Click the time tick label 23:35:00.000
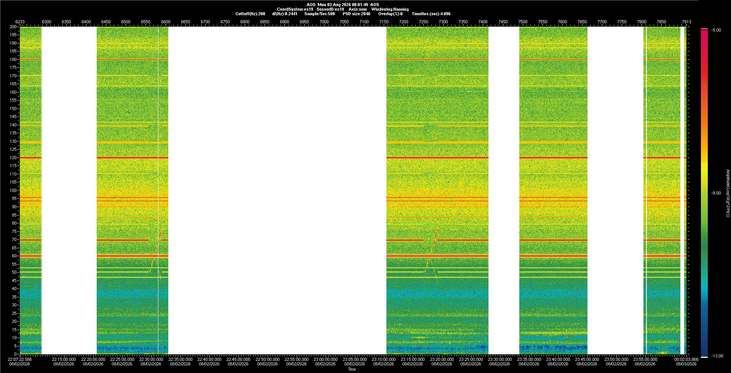The height and width of the screenshot is (373, 731). 529,359
